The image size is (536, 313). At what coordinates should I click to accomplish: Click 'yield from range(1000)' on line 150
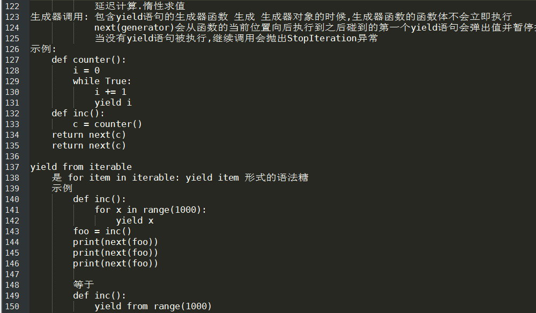tap(153, 307)
